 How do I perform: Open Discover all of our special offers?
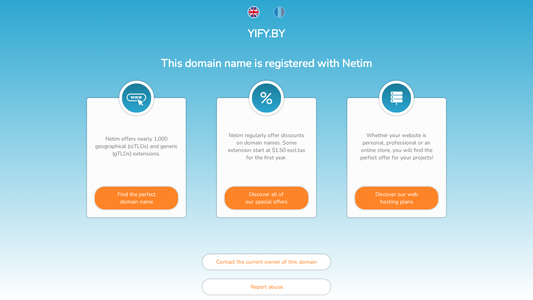(x=266, y=198)
